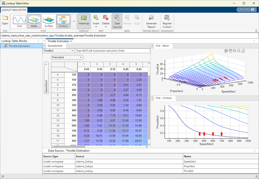Toggle the Heatmap overlay
The image size is (259, 179).
[84, 21]
